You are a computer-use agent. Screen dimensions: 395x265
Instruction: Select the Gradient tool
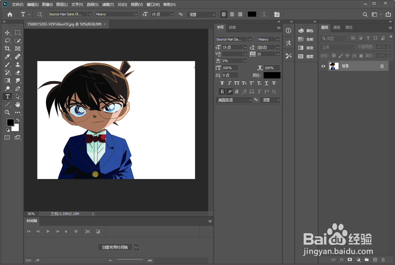7,80
